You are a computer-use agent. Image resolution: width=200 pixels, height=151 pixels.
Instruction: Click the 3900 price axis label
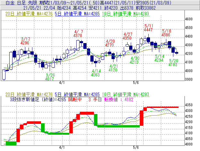click(x=189, y=79)
